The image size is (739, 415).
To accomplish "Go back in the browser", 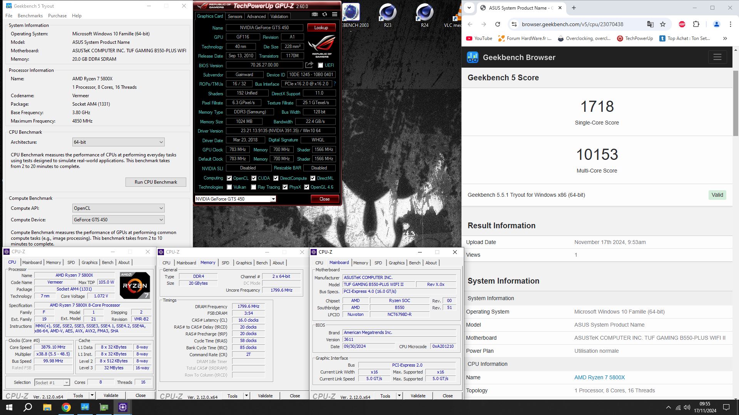I will 470,24.
